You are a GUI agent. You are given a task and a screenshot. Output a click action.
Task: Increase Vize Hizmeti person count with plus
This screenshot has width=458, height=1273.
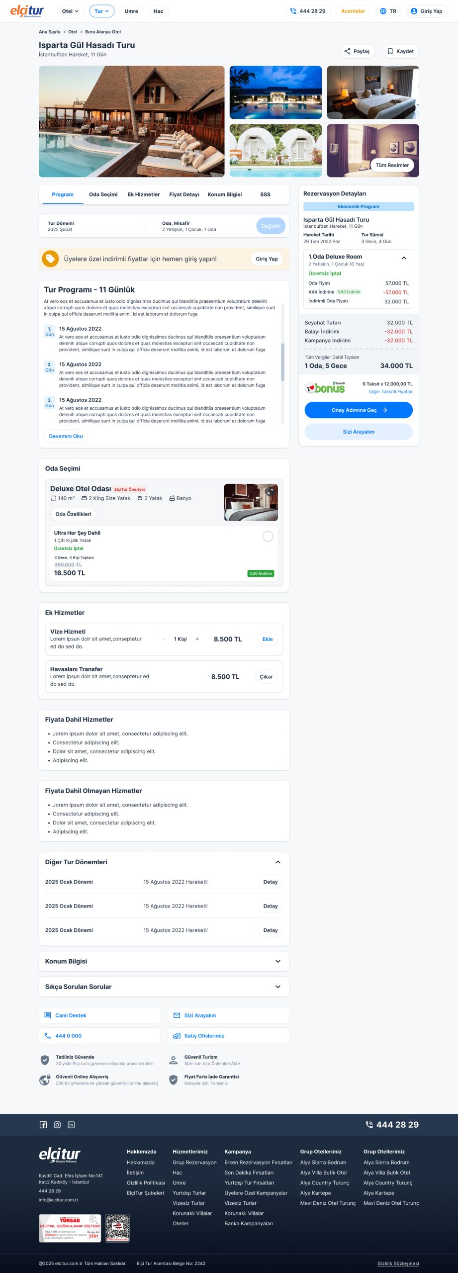coord(197,639)
